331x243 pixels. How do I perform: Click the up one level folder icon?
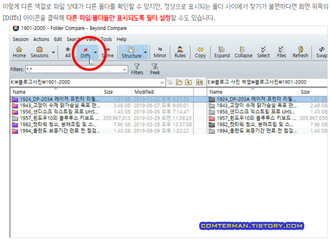pyautogui.click(x=188, y=82)
